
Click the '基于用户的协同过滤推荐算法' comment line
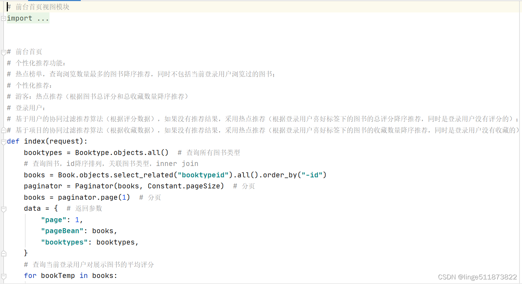coord(263,119)
